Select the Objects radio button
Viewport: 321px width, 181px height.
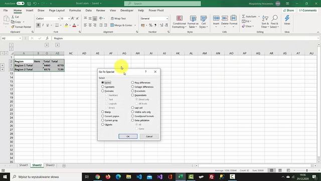click(x=102, y=124)
